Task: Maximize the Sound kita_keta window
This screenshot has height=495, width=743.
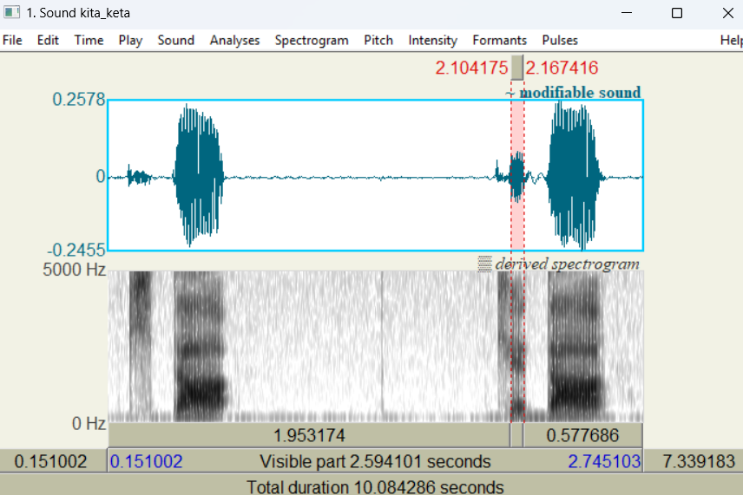Action: click(677, 13)
